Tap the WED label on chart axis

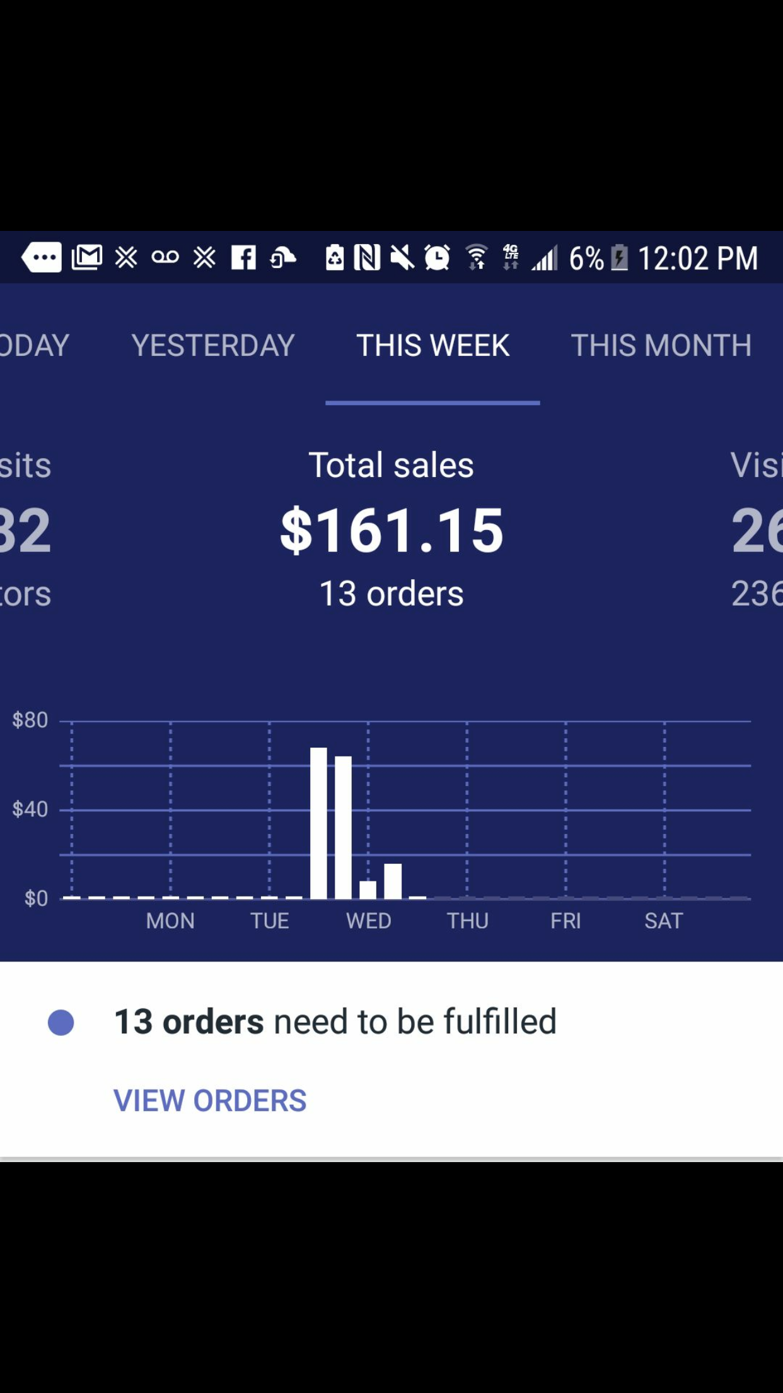(369, 920)
